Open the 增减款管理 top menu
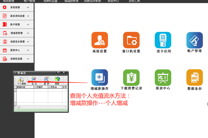This screenshot has height=138, width=208. coord(71,1)
